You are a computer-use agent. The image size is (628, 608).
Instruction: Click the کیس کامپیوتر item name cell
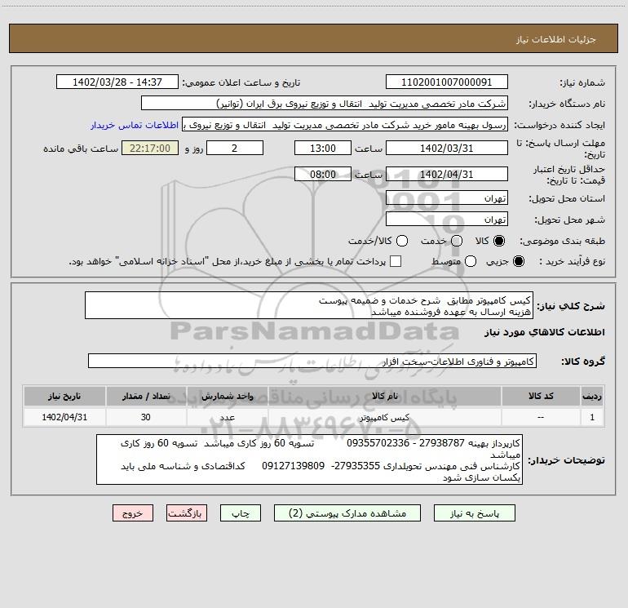click(x=384, y=417)
